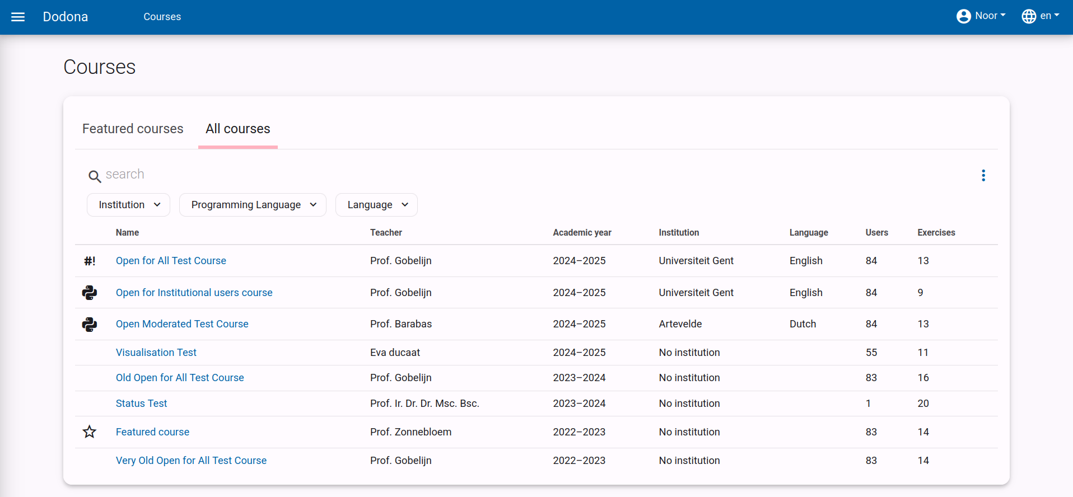Click the Exercises column header
This screenshot has width=1073, height=497.
[936, 232]
